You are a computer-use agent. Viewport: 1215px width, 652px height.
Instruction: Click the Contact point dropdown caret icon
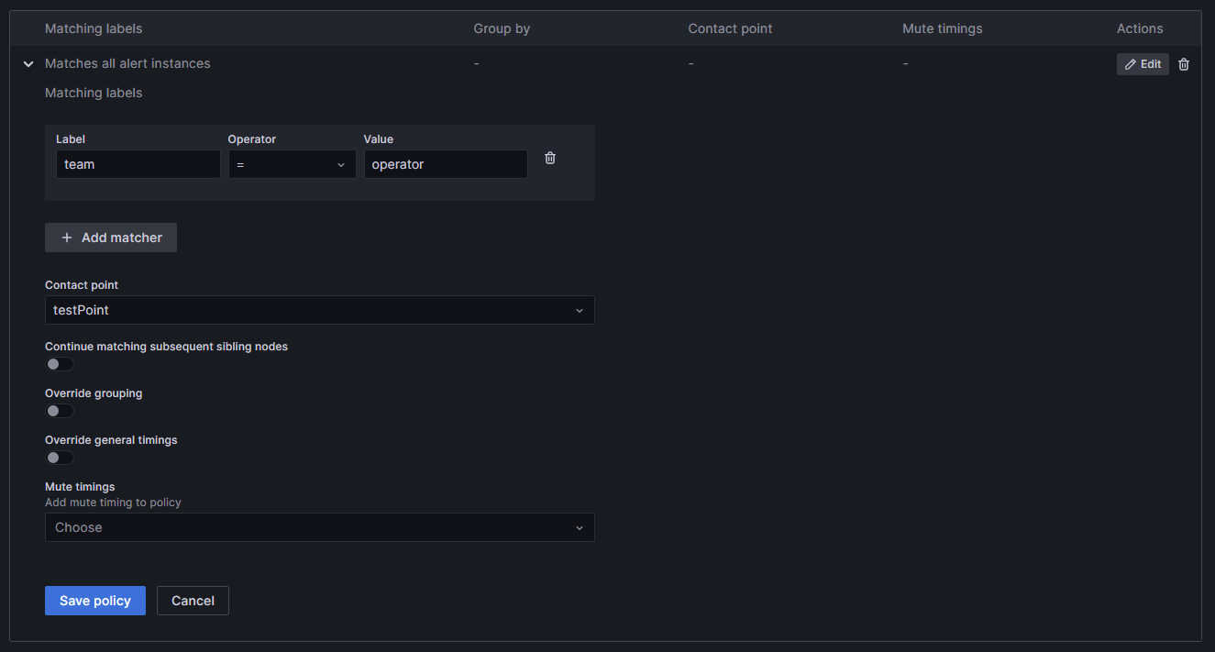(x=580, y=310)
